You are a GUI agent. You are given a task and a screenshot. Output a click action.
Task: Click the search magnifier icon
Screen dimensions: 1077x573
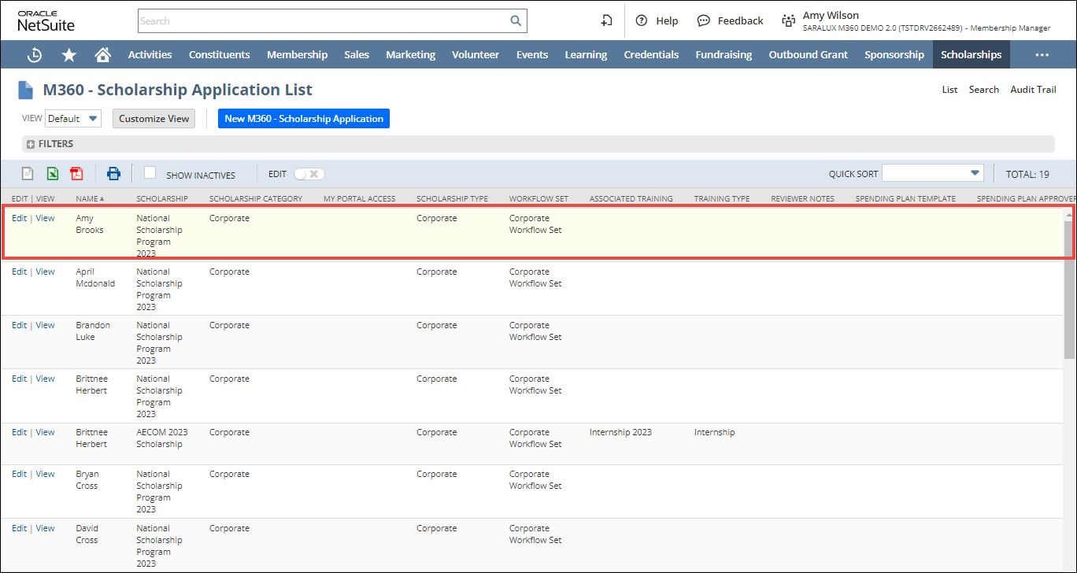516,21
